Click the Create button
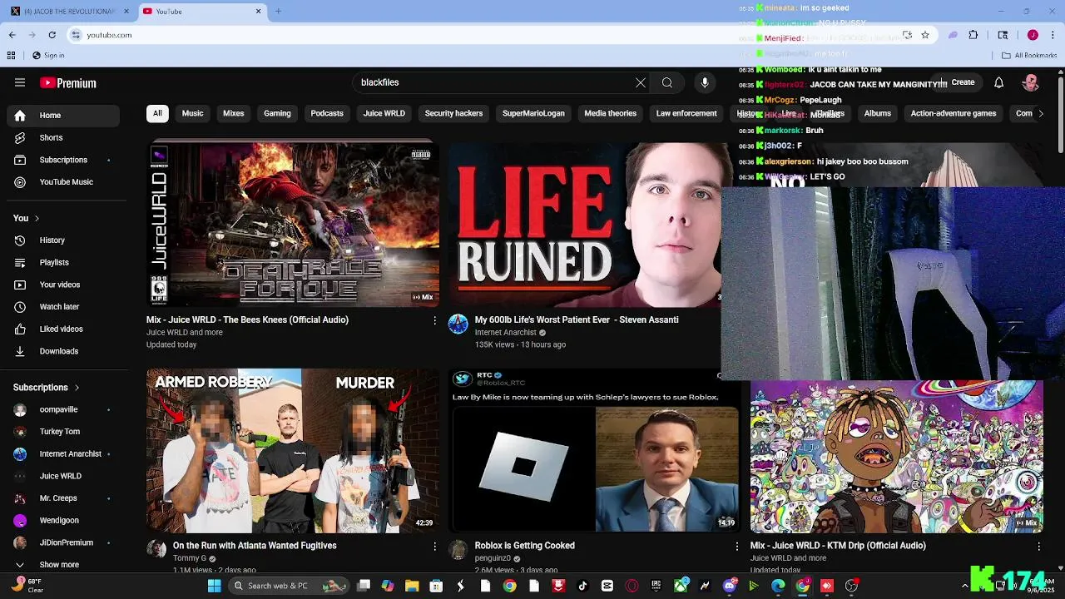Viewport: 1065px width, 599px height. [x=958, y=82]
